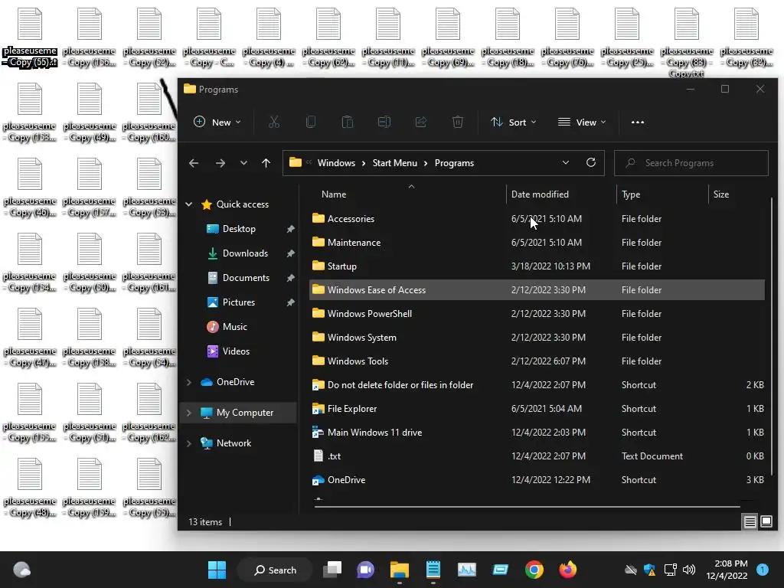
Task: Select pleaseuseme Copy (55) desktop file
Action: [30, 38]
